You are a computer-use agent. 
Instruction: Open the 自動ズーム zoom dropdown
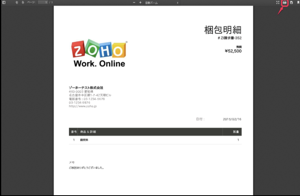(162, 3)
